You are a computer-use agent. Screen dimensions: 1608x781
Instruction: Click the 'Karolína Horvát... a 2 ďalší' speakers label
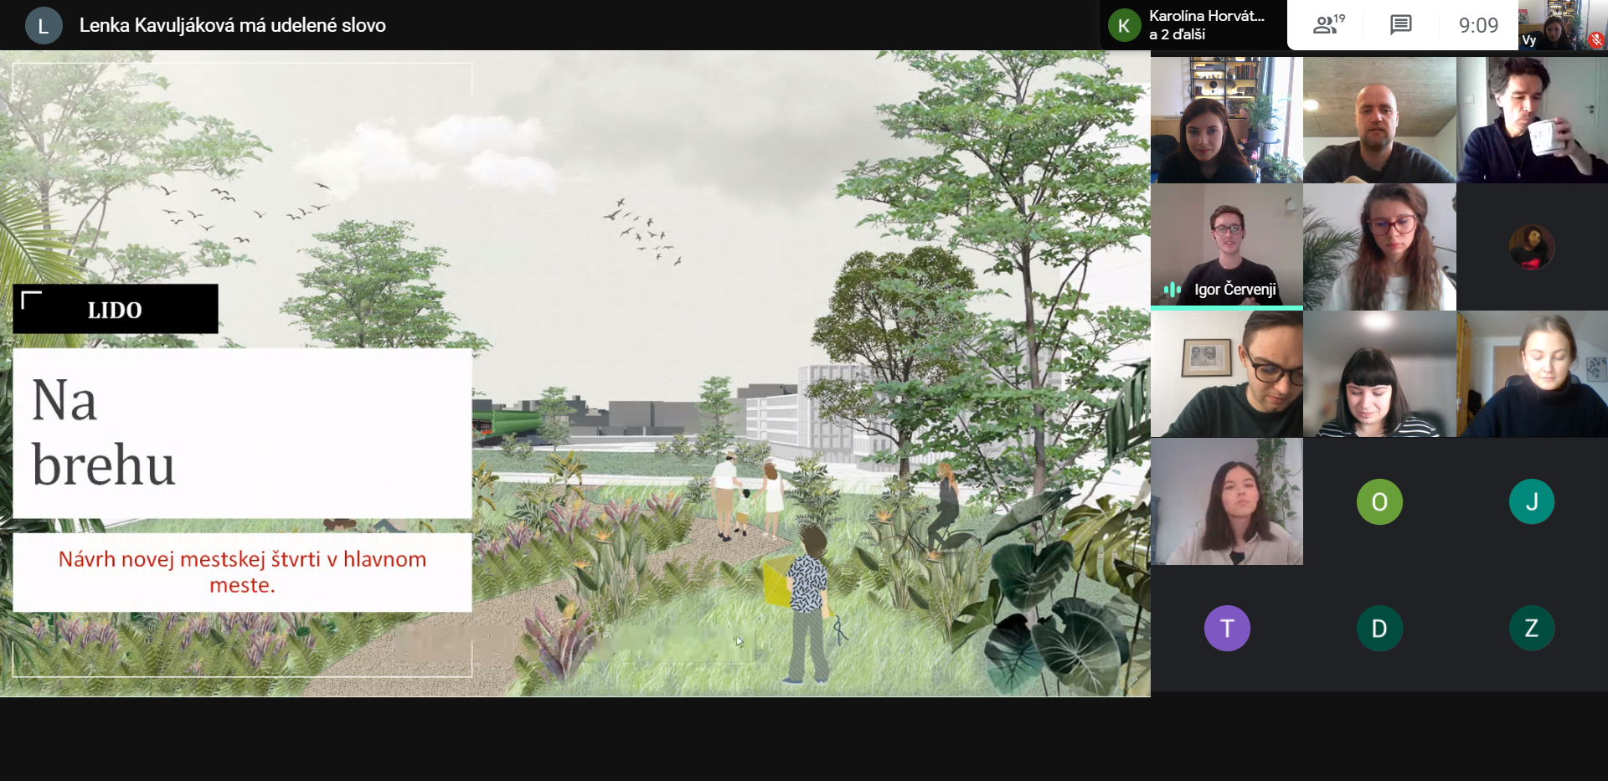1206,25
